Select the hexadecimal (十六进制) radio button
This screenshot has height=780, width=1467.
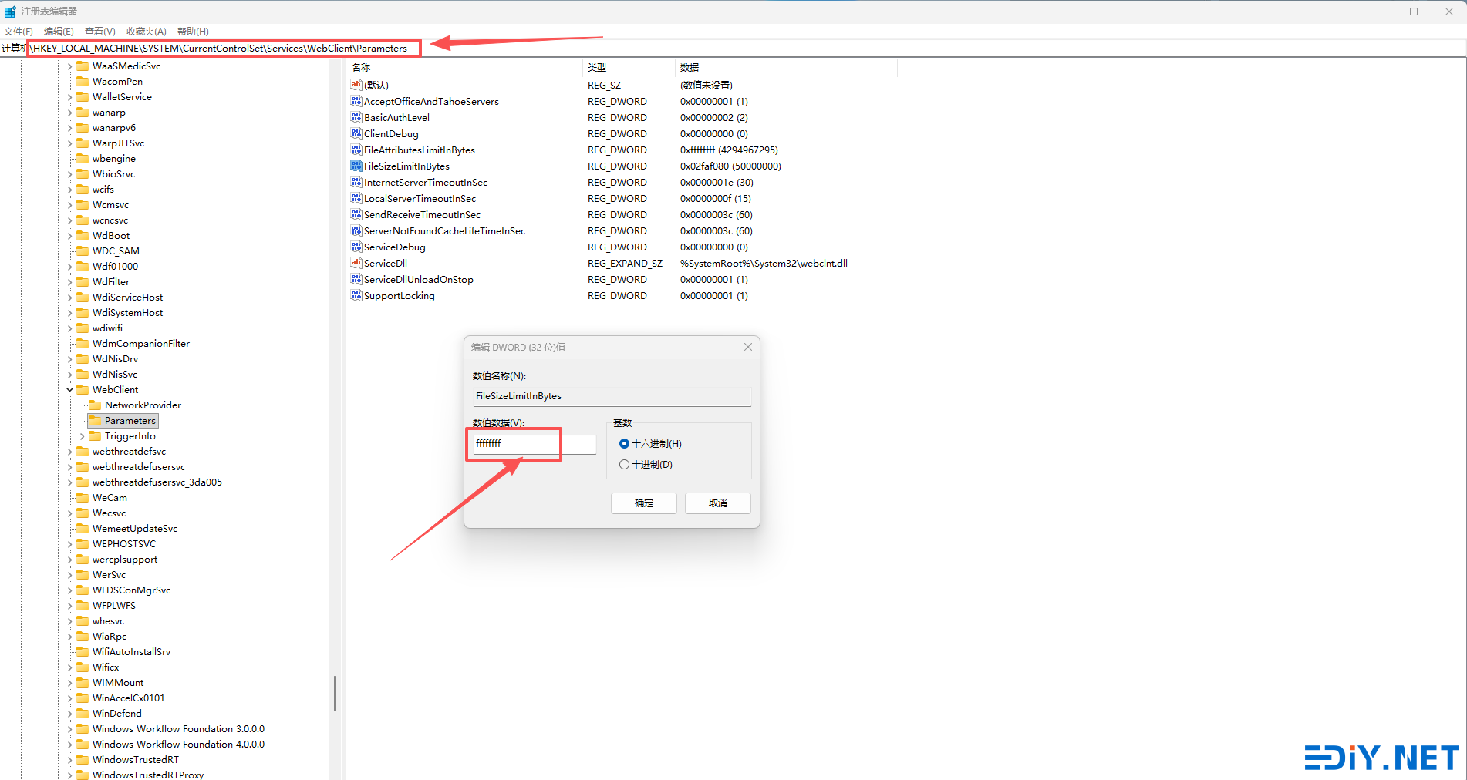point(624,444)
